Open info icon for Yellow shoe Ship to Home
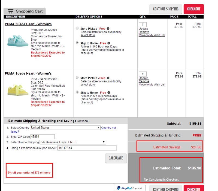This screenshot has width=218, height=191. (109, 92)
